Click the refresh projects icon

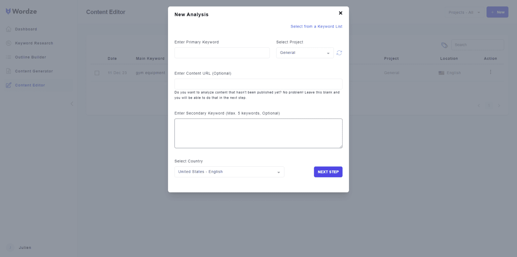pyautogui.click(x=339, y=53)
